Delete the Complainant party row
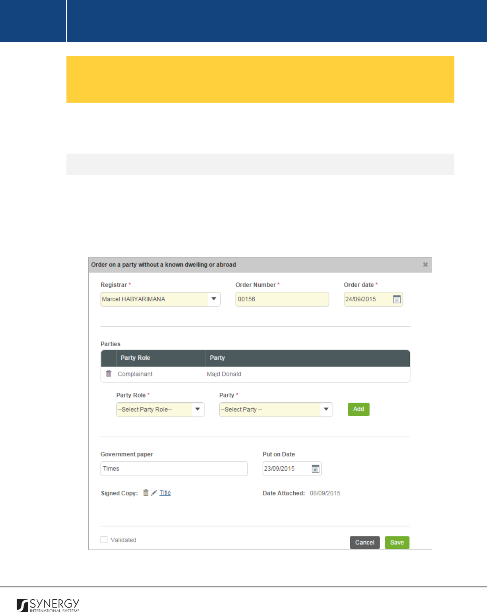Viewport: 487px width, 612px height. tap(109, 374)
